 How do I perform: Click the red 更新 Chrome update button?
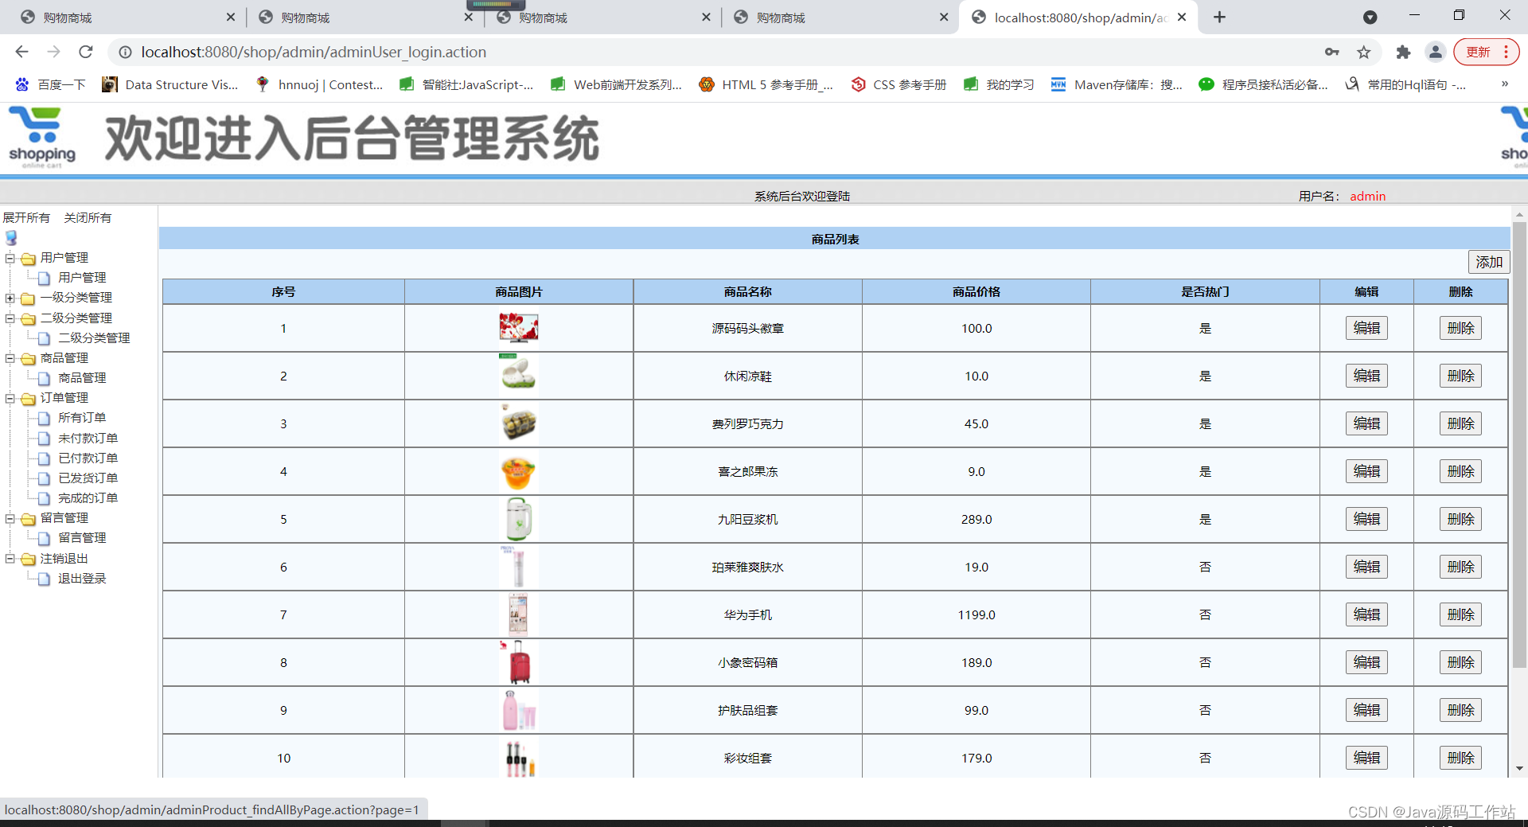click(1486, 52)
